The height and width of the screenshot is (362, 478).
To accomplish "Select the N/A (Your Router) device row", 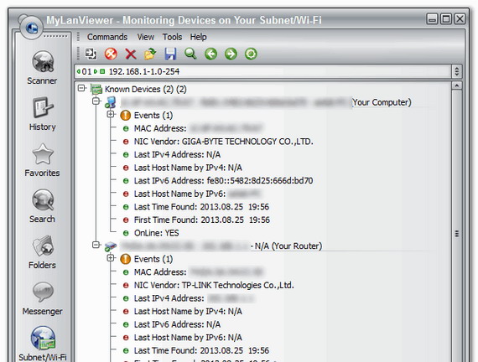I will tap(221, 246).
